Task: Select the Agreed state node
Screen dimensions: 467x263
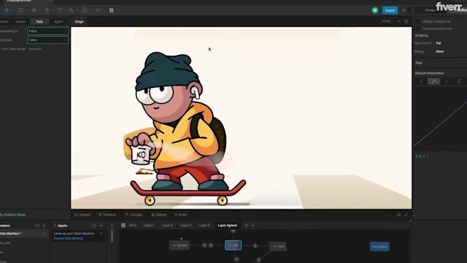Action: click(180, 245)
